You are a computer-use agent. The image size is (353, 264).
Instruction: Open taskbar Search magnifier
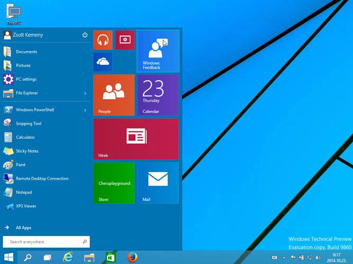click(28, 257)
